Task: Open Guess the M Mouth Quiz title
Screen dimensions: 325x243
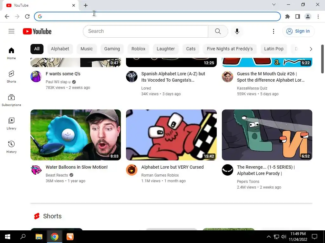Action: pyautogui.click(x=271, y=77)
